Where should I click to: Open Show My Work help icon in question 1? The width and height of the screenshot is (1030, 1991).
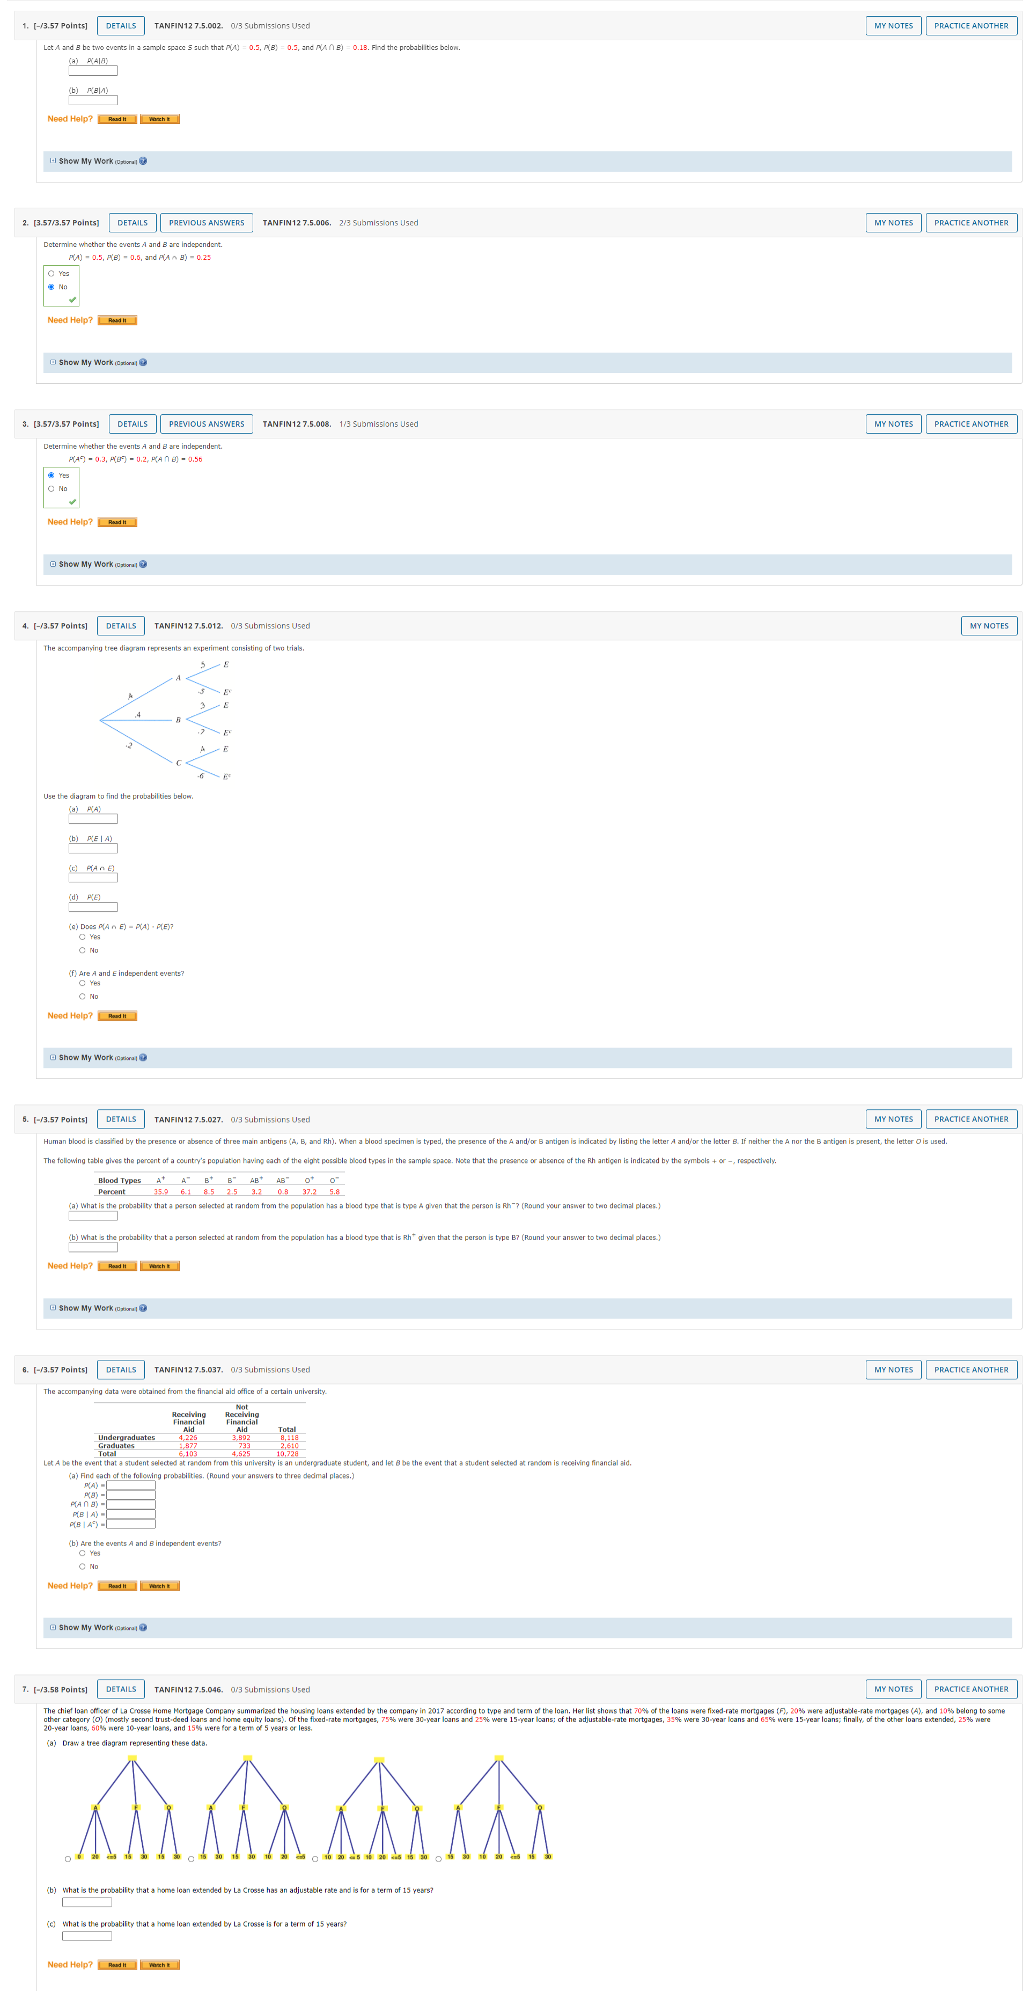coord(143,161)
